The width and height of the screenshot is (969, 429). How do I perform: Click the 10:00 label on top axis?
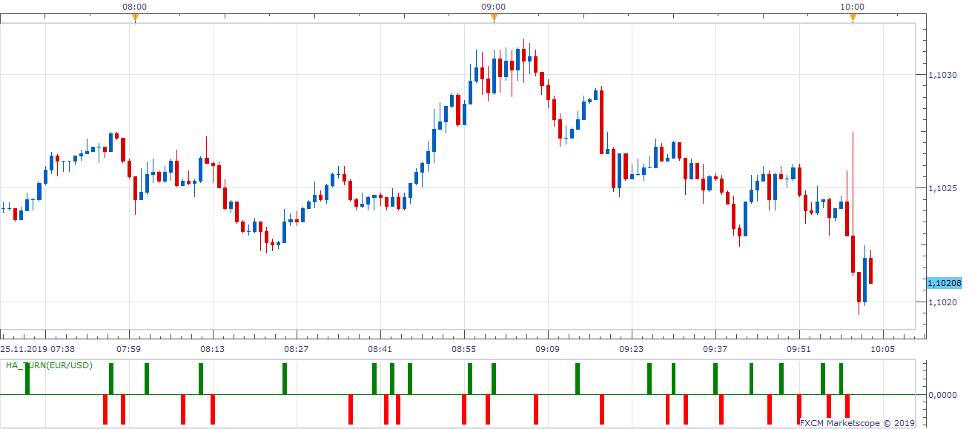pos(853,7)
